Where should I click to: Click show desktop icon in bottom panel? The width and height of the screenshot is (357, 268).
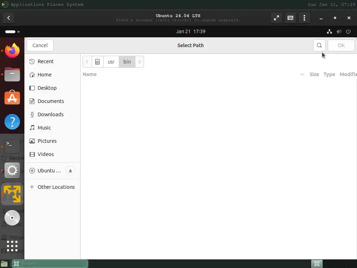(x=4, y=264)
